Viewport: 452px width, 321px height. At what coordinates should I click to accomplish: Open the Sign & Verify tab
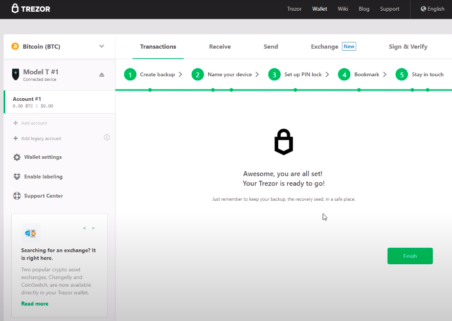tap(408, 47)
